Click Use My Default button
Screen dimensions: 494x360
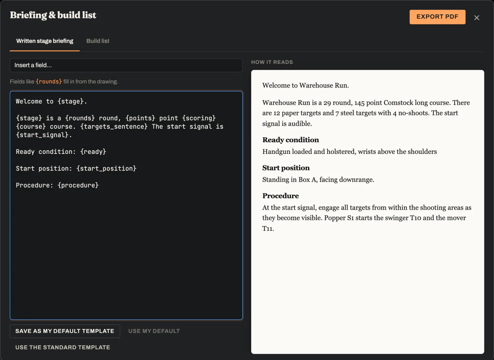[154, 331]
